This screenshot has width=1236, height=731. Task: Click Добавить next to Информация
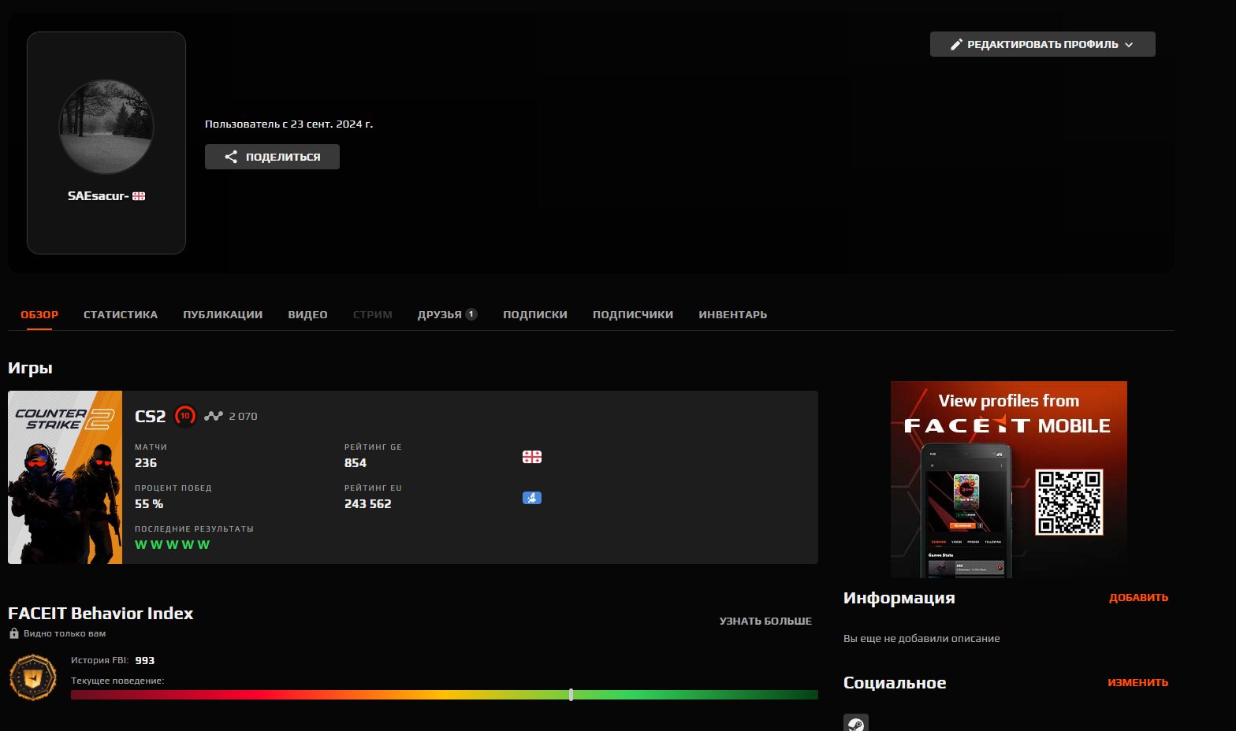click(x=1138, y=597)
